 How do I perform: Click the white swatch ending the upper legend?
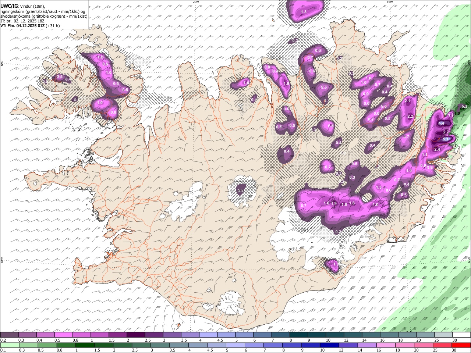461,335
